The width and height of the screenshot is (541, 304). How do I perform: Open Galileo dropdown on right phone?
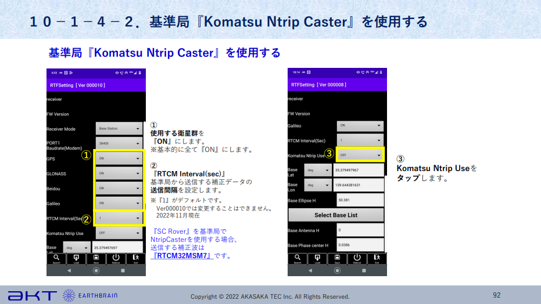point(360,126)
